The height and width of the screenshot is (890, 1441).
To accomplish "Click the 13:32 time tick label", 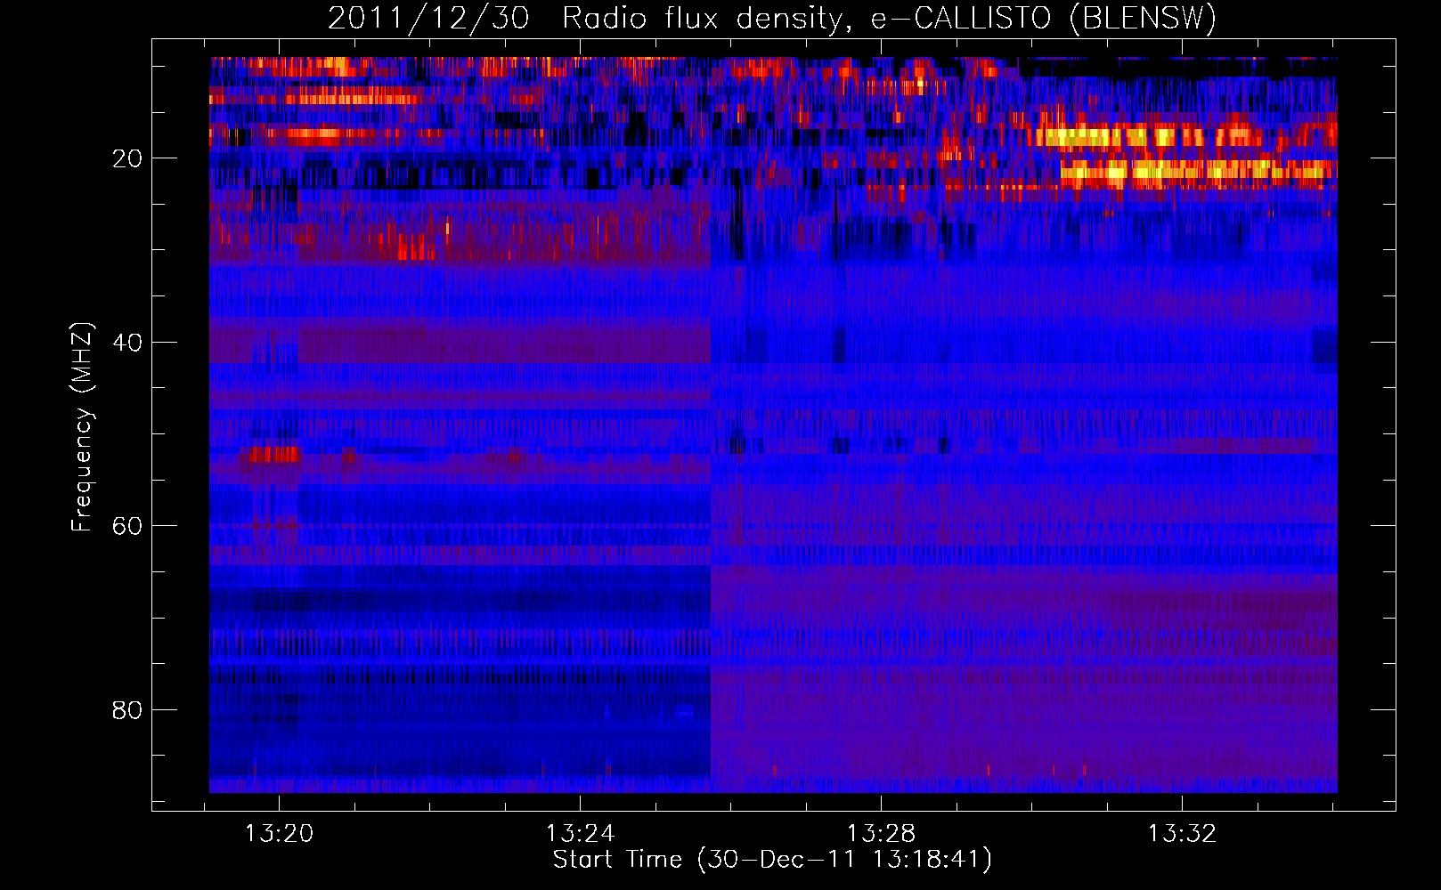I will [x=1182, y=834].
